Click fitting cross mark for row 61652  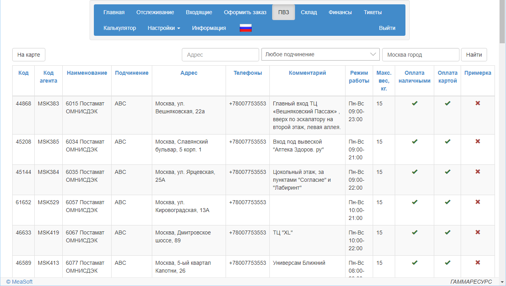(478, 202)
